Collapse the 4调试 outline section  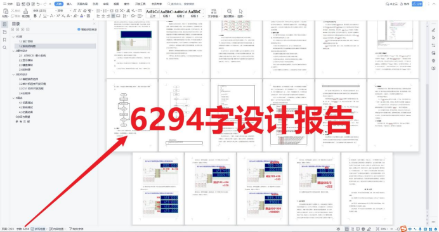click(13, 98)
